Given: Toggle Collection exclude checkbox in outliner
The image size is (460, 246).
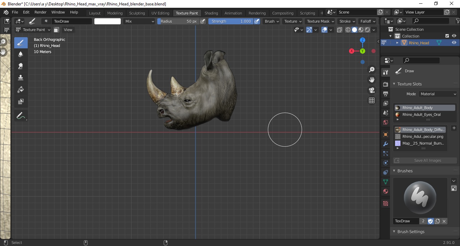Looking at the screenshot, I should pos(447,36).
